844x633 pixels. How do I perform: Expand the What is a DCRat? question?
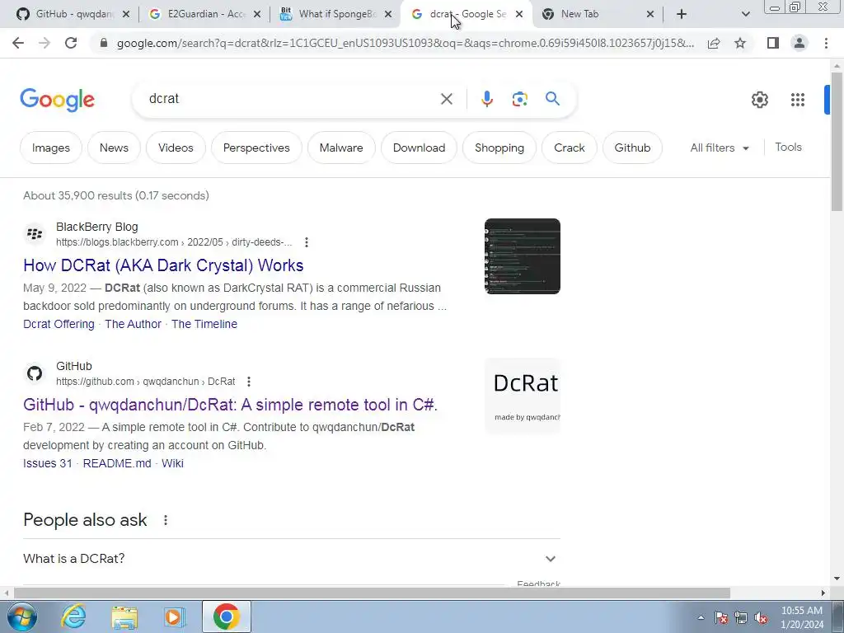click(x=291, y=559)
